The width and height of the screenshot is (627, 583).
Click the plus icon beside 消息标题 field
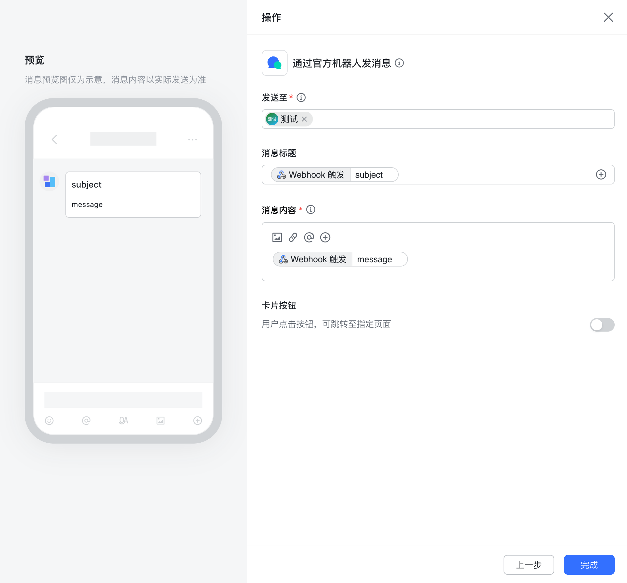click(x=601, y=174)
